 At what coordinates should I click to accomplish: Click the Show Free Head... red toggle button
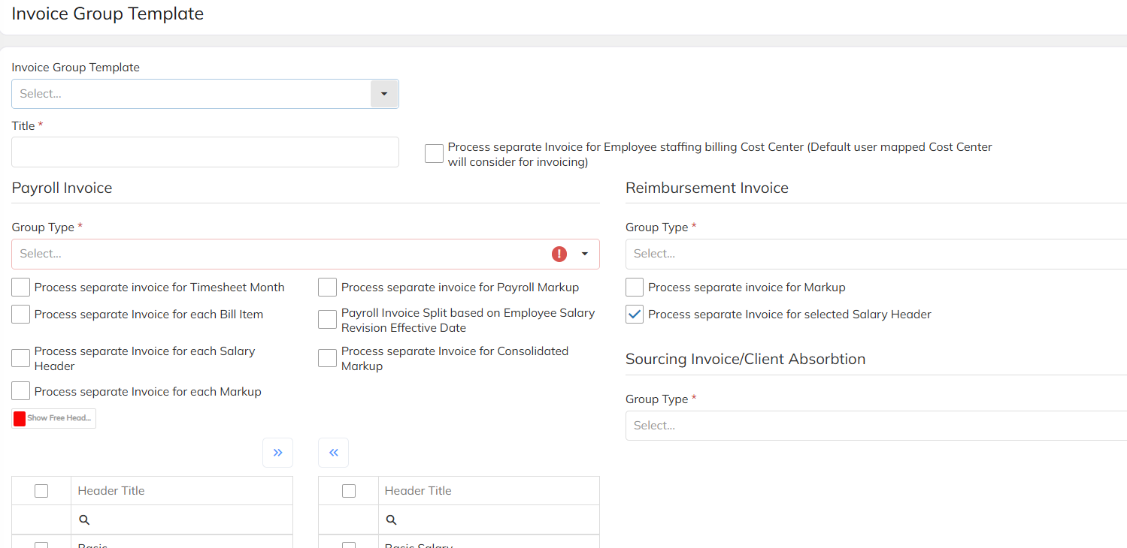coord(54,418)
